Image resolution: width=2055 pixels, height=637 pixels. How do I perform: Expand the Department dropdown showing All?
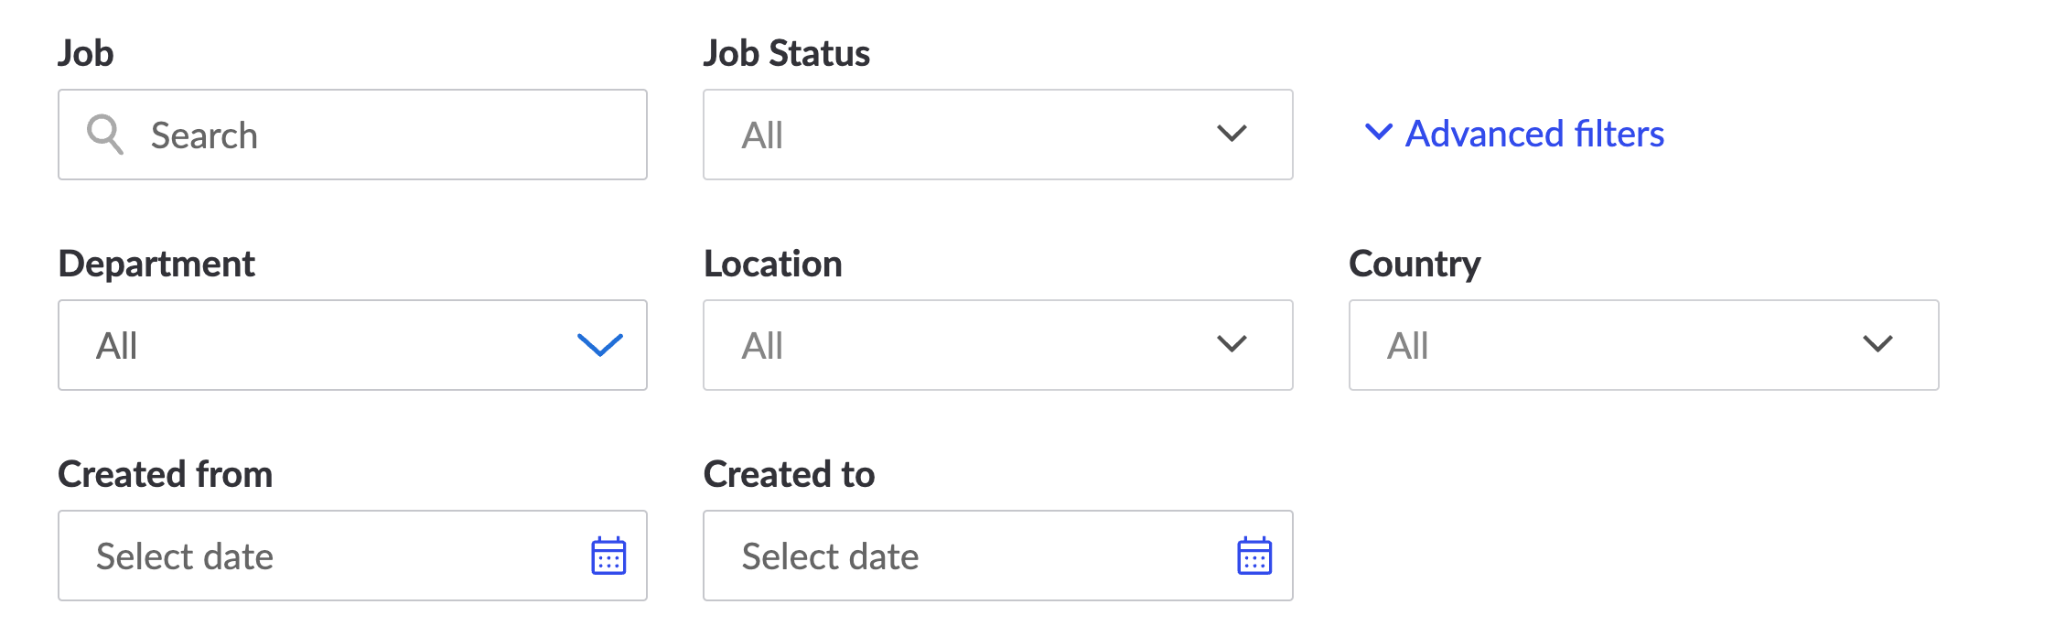pyautogui.click(x=320, y=345)
